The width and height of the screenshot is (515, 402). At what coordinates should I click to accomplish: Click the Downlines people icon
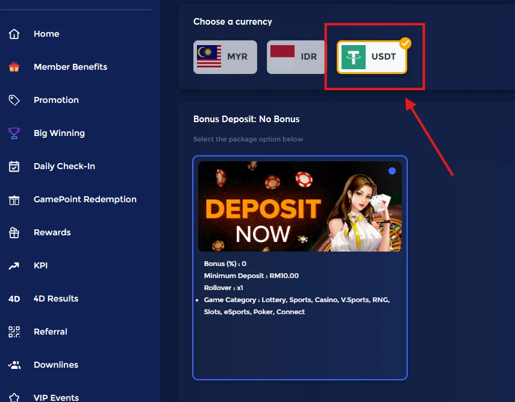point(14,365)
